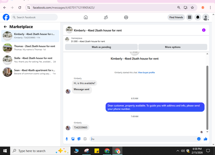Open browser zoom magnifier icon
215x155 pixels.
coord(178,8)
